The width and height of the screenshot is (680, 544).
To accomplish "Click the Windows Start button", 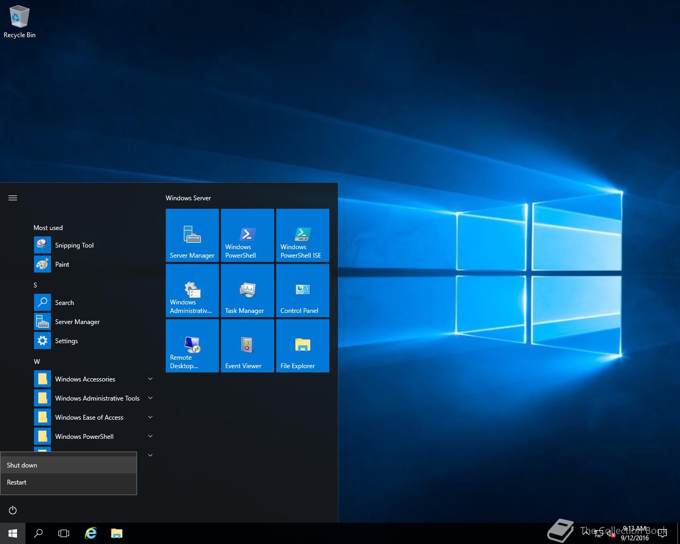I will (x=13, y=533).
